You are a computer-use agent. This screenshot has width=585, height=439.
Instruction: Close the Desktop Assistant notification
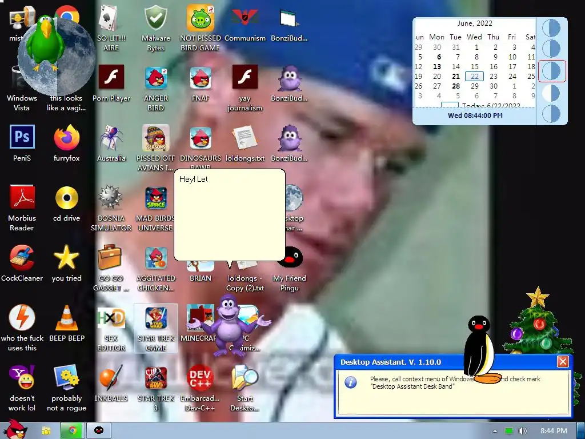[563, 362]
